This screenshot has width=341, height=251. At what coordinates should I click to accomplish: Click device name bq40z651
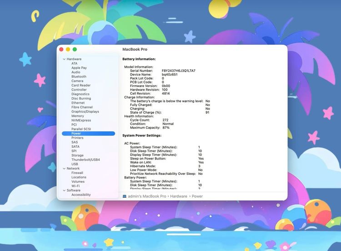pyautogui.click(x=170, y=74)
